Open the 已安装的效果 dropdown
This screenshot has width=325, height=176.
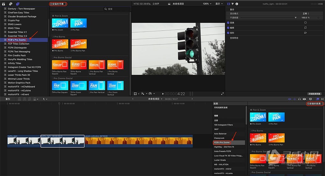pos(315,104)
